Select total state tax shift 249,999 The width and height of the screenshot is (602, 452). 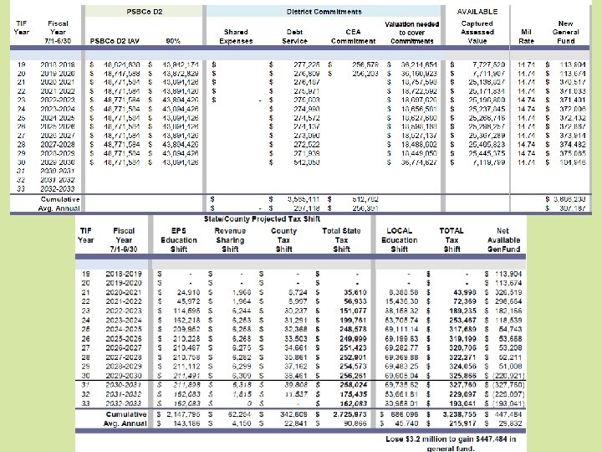pyautogui.click(x=353, y=339)
